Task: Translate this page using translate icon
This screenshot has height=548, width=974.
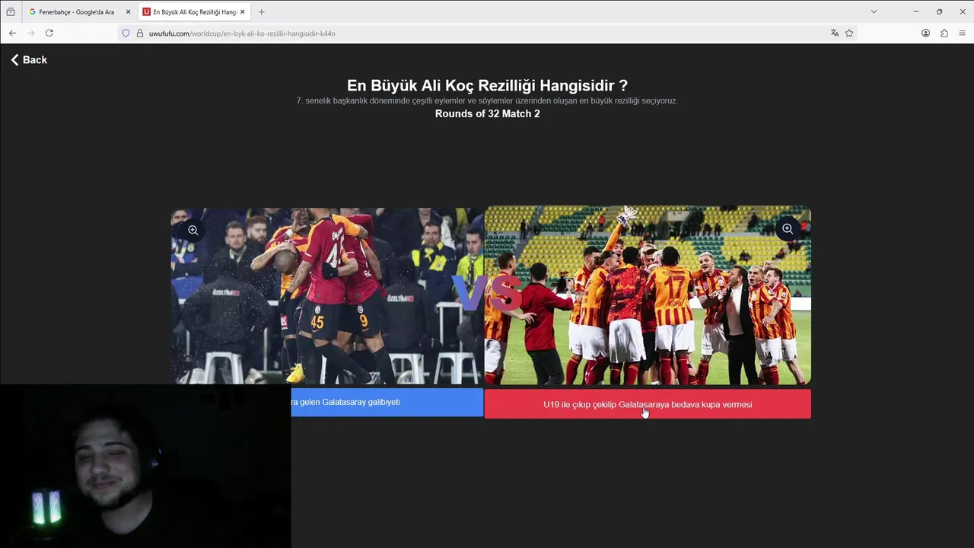Action: pyautogui.click(x=835, y=33)
